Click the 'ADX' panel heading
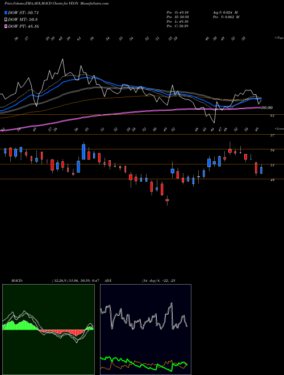This screenshot has height=375, width=284. [108, 281]
